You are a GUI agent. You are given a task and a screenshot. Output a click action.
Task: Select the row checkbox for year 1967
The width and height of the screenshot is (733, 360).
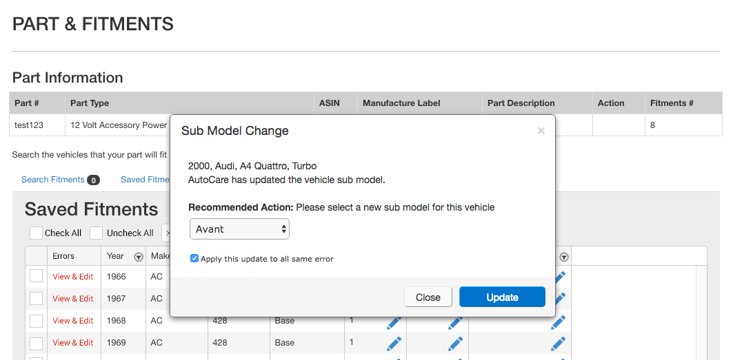[x=36, y=298]
